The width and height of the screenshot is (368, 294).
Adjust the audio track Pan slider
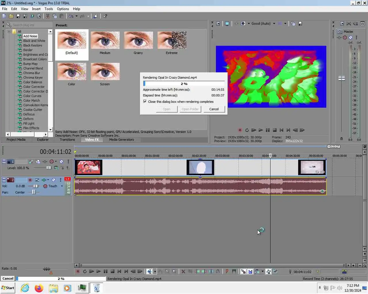coord(34,192)
